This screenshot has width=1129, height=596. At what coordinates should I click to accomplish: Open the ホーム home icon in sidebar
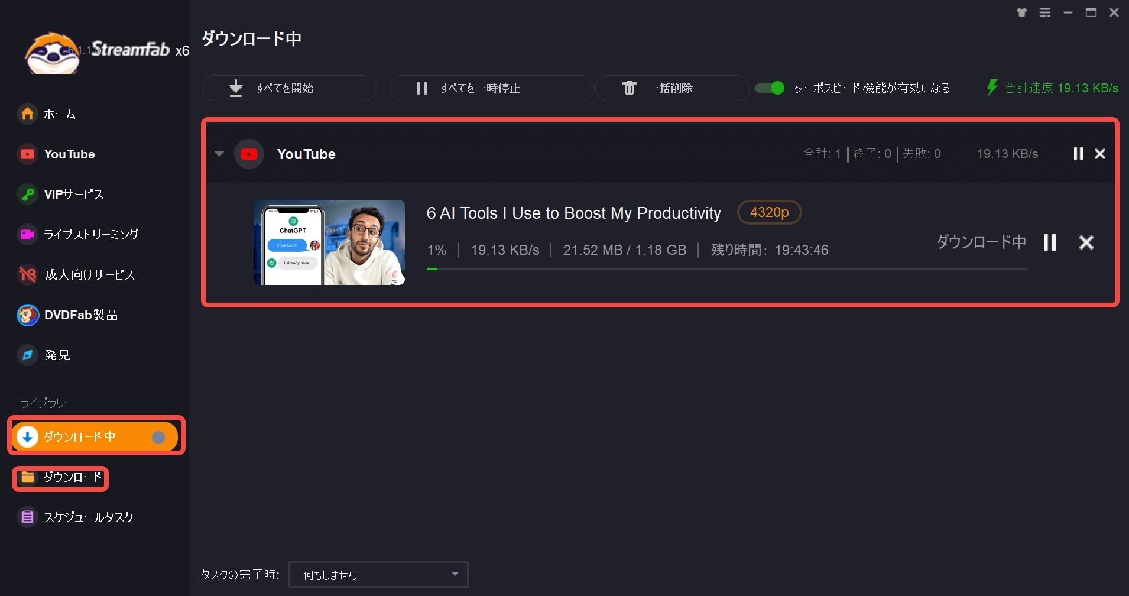point(27,114)
